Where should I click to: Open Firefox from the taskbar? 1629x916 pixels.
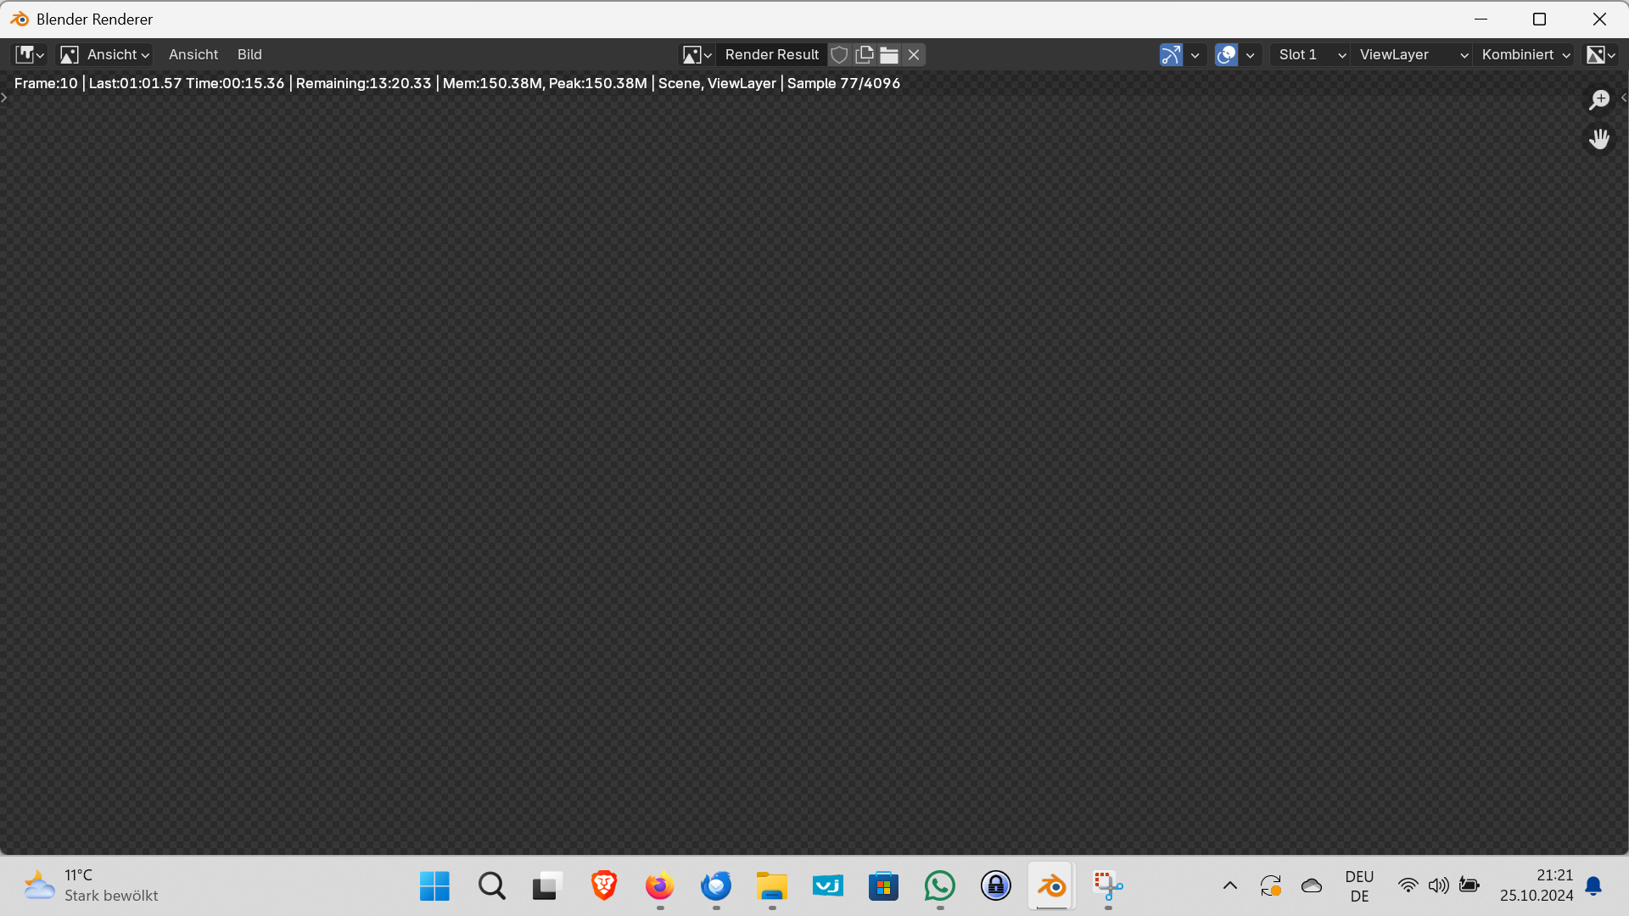pyautogui.click(x=659, y=886)
